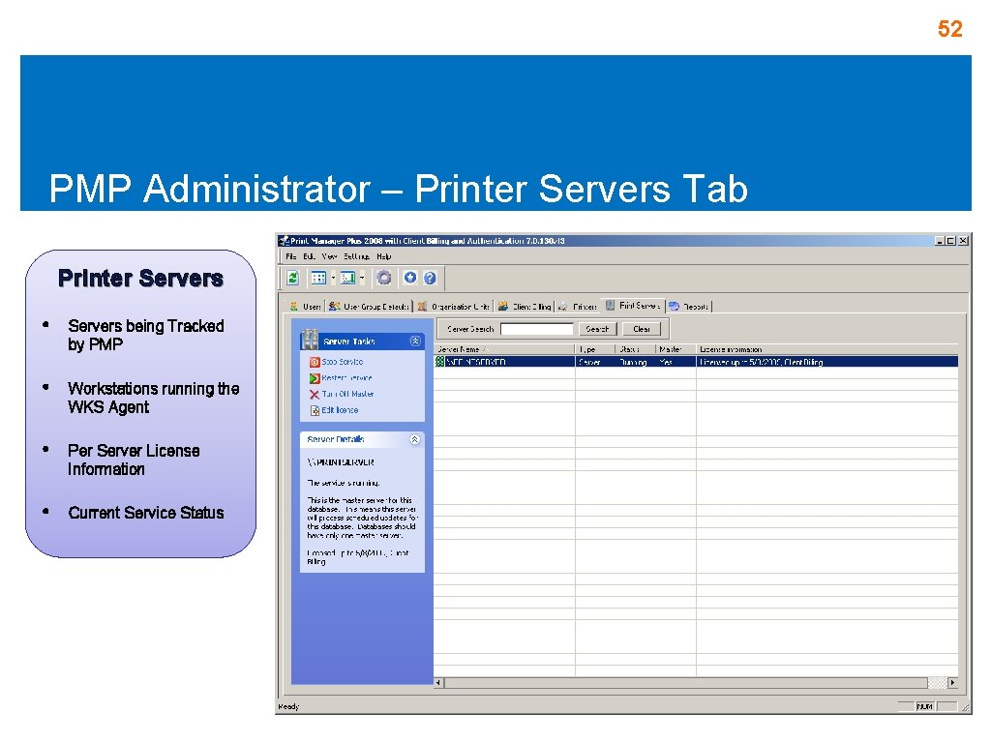Click the green server icon in the list row
The image size is (991, 743).
coord(440,362)
